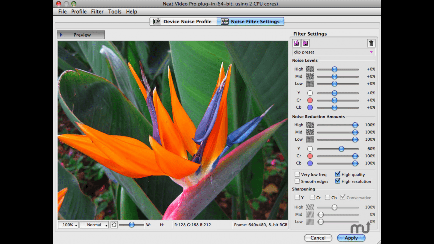This screenshot has height=244, width=434.
Task: Switch to Device Noise Profile tab
Action: (x=183, y=21)
